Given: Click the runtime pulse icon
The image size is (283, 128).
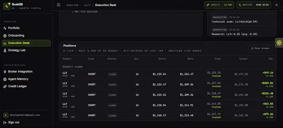Looking at the screenshot, I should (240, 5).
